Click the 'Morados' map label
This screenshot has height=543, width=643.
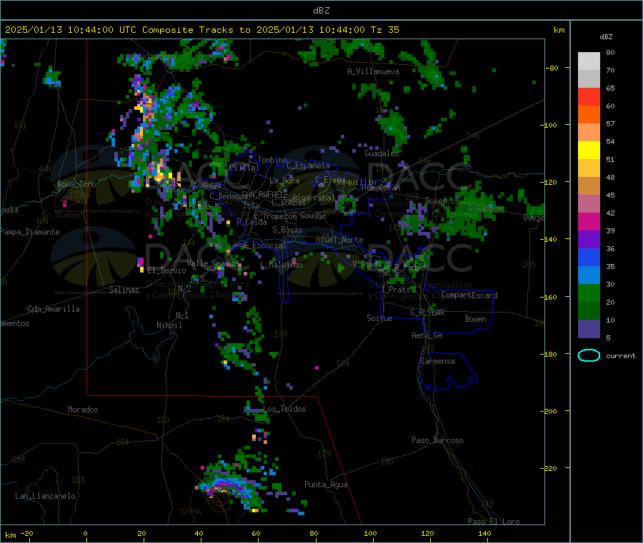click(x=83, y=410)
